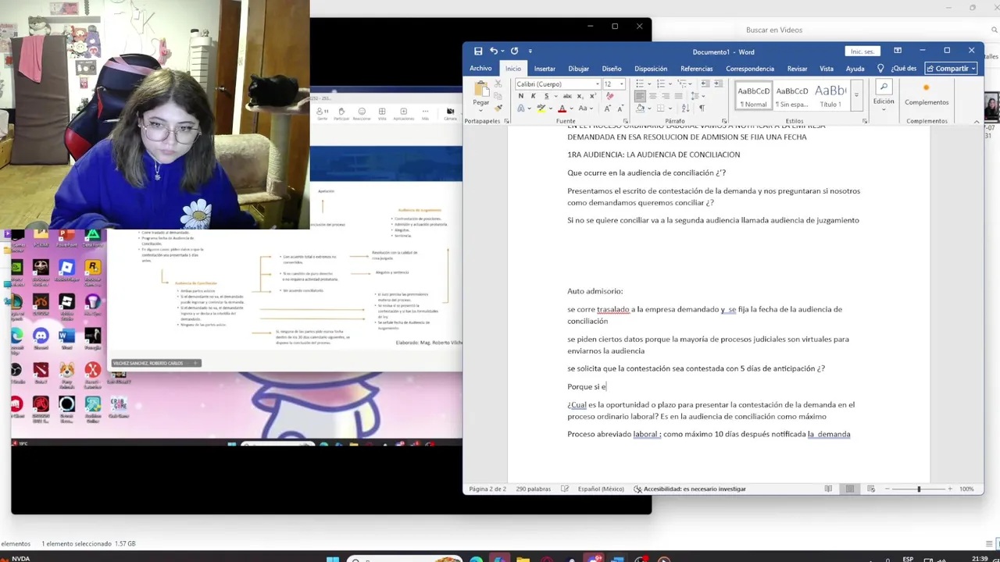Screen dimensions: 1000x562
Task: Click the 290 palabras word count
Action: [534, 489]
